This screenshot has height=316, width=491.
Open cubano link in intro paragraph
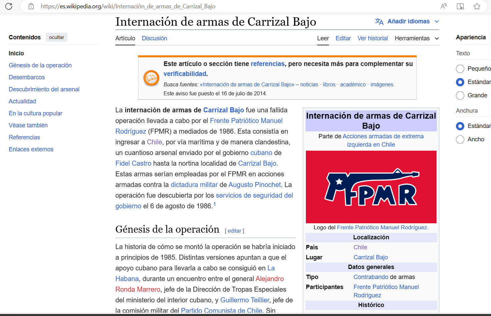[262, 153]
